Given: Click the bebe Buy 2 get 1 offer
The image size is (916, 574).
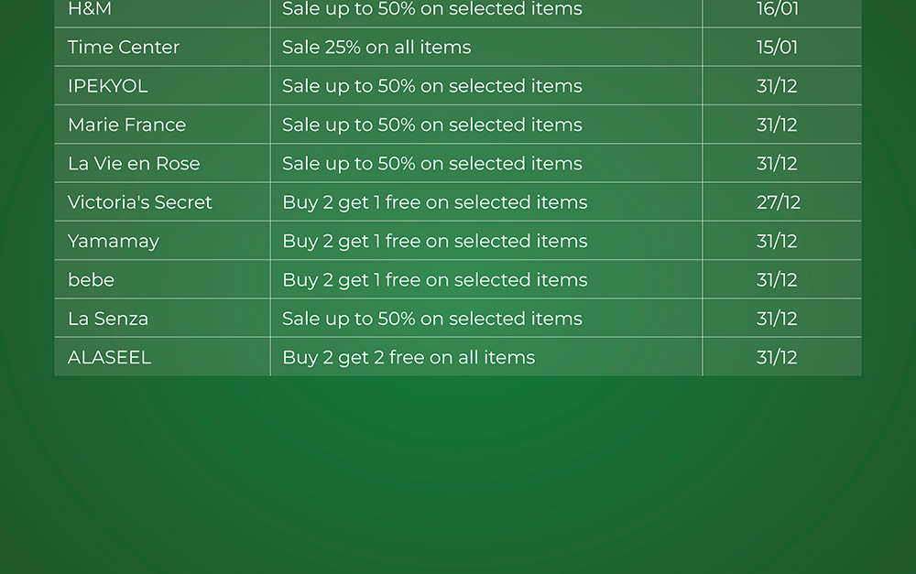Looking at the screenshot, I should (x=435, y=280).
